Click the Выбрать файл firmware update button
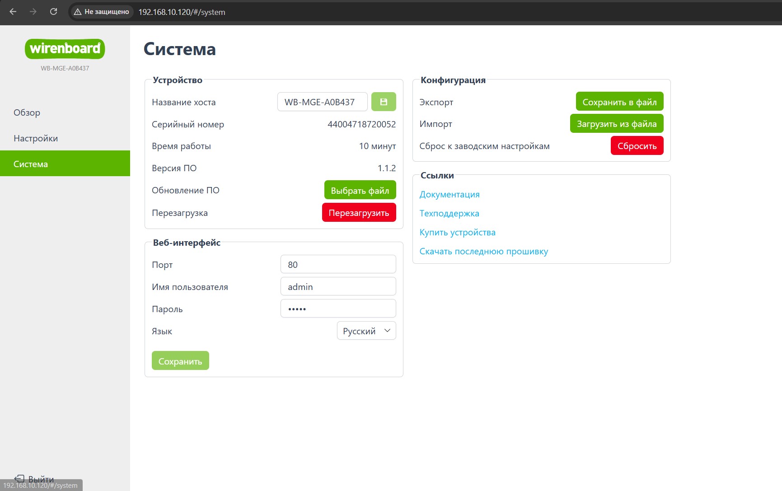782x491 pixels. (x=360, y=190)
